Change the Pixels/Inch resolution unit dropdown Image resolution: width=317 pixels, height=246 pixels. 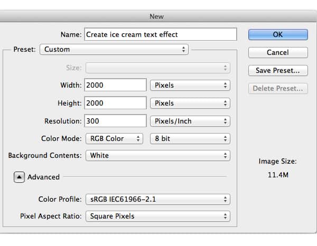tap(190, 121)
